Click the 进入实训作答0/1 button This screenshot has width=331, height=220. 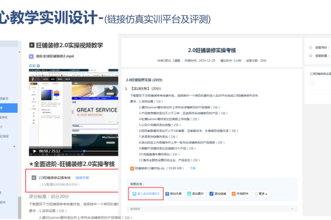click(146, 194)
